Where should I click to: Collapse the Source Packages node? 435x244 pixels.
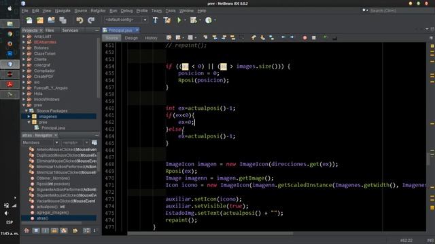tap(27, 110)
